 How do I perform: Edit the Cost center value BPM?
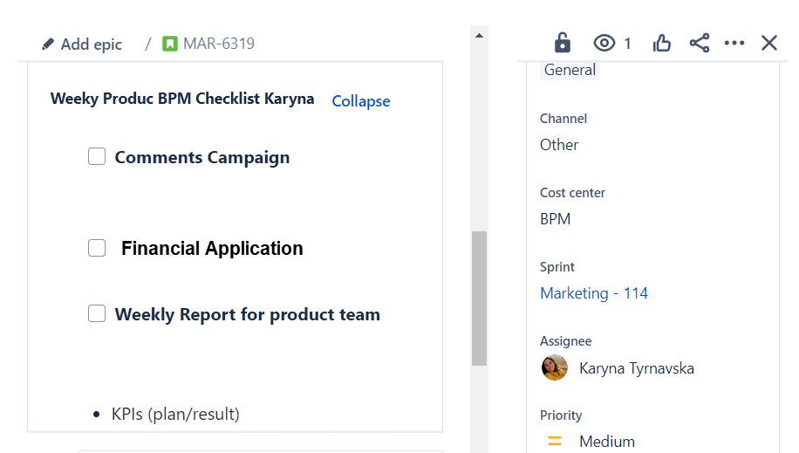pos(555,219)
